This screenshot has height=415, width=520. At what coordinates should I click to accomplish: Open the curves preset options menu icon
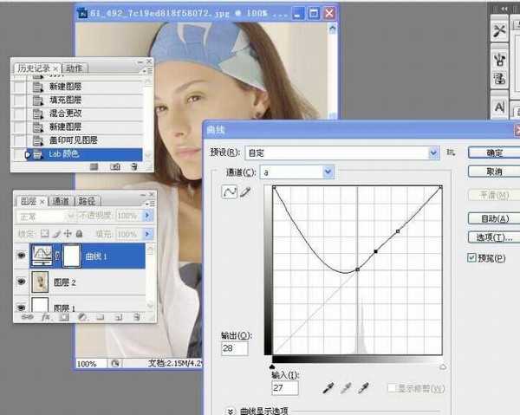[451, 152]
